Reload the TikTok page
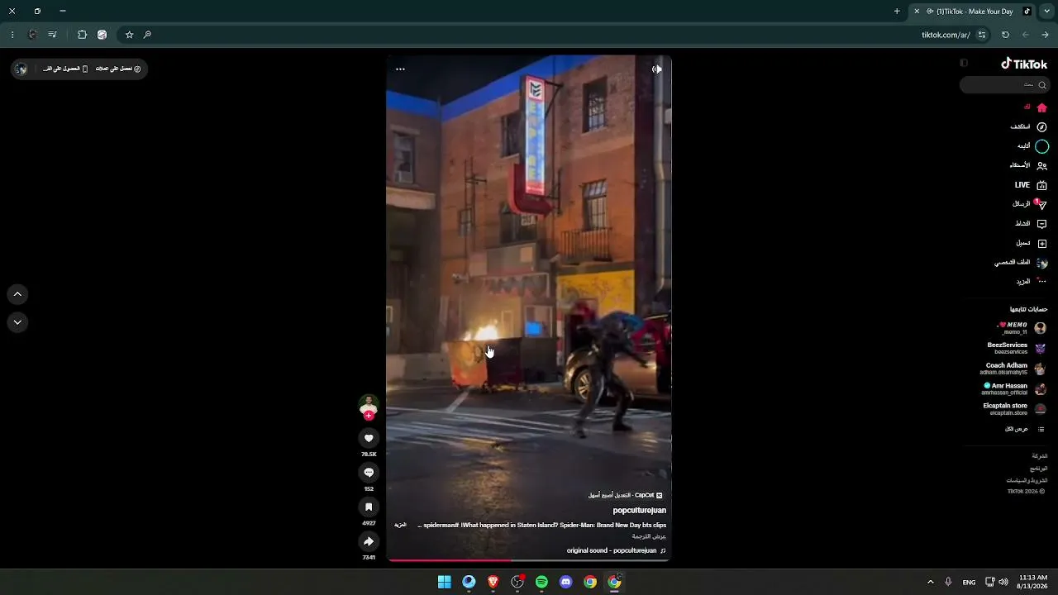Viewport: 1058px width, 595px height. [x=1005, y=35]
